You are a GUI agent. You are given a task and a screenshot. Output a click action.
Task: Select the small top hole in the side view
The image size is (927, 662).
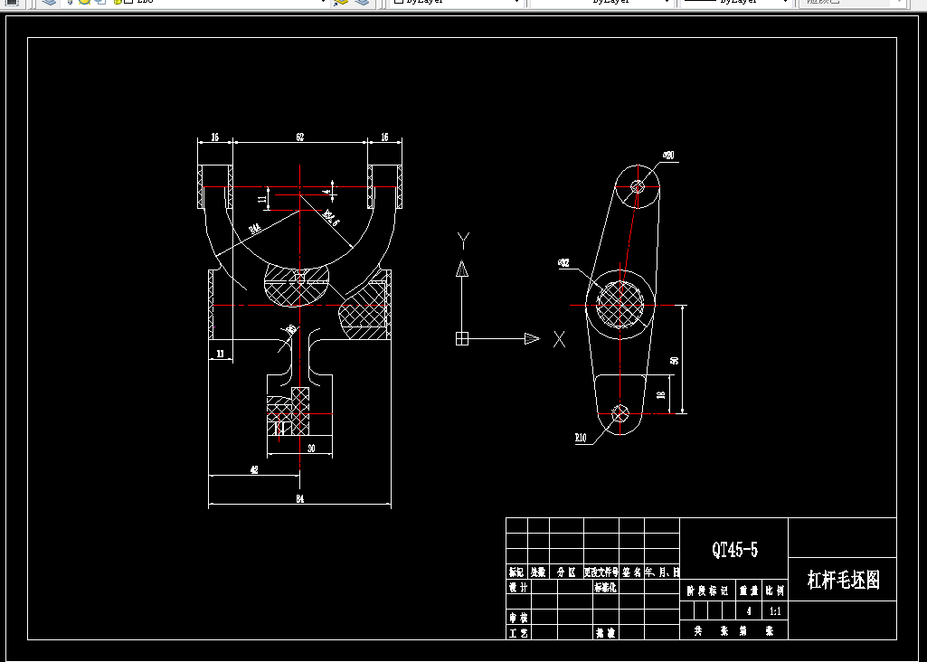point(638,187)
